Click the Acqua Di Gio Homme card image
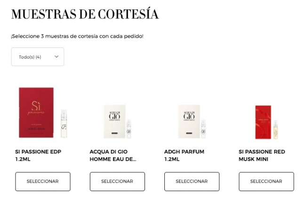The height and width of the screenshot is (201, 306). click(x=114, y=122)
